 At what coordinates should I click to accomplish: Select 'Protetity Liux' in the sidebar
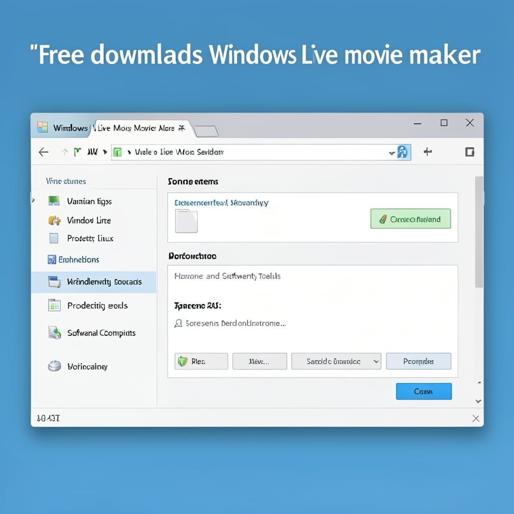pos(90,238)
